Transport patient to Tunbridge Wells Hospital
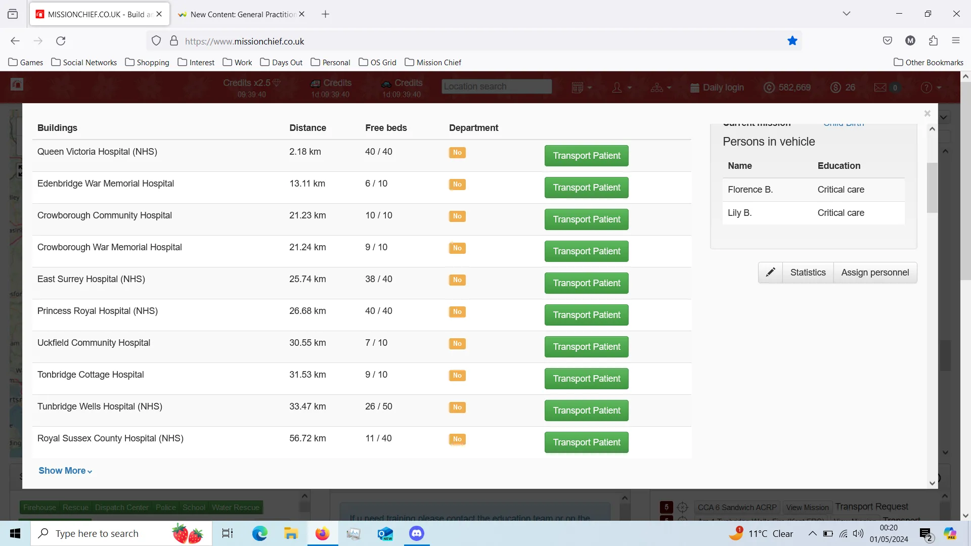971x546 pixels. pyautogui.click(x=586, y=411)
